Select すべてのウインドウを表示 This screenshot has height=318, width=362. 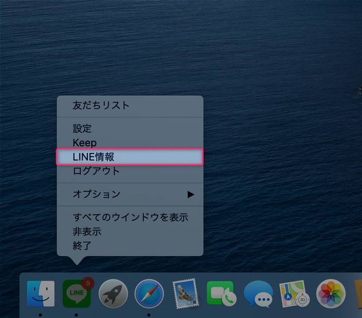[130, 217]
